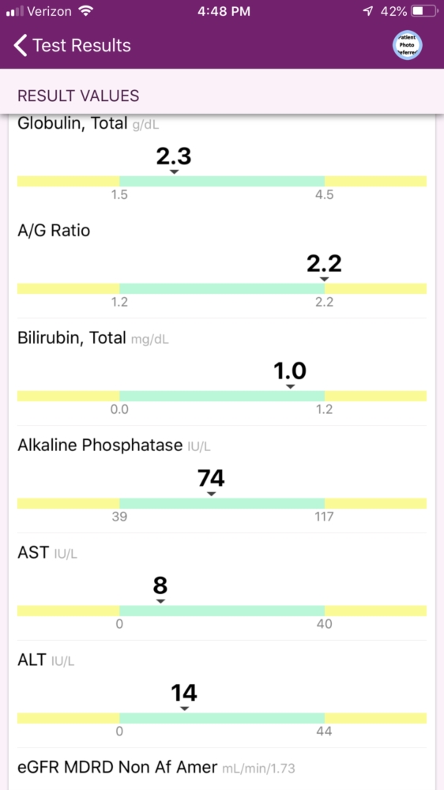Tap the Wi-Fi status icon
This screenshot has height=790, width=444.
click(x=87, y=12)
